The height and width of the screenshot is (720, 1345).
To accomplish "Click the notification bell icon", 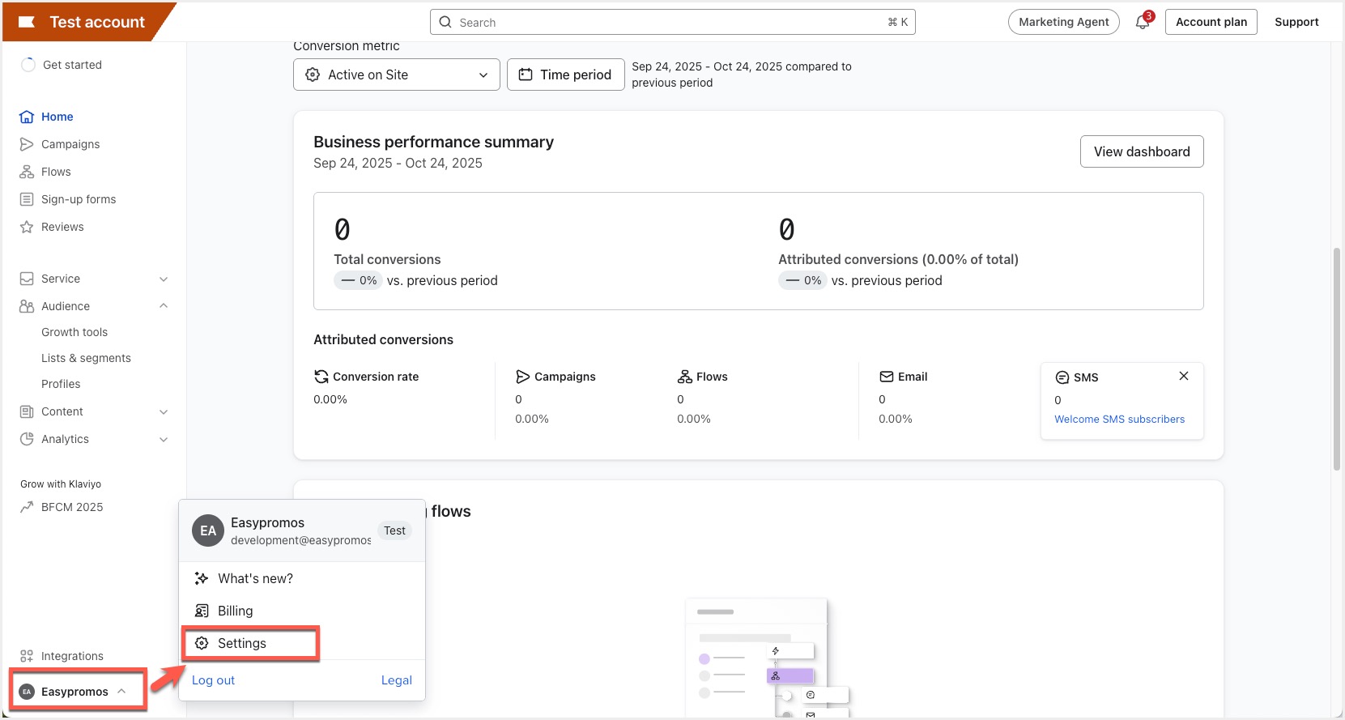I will (1142, 23).
